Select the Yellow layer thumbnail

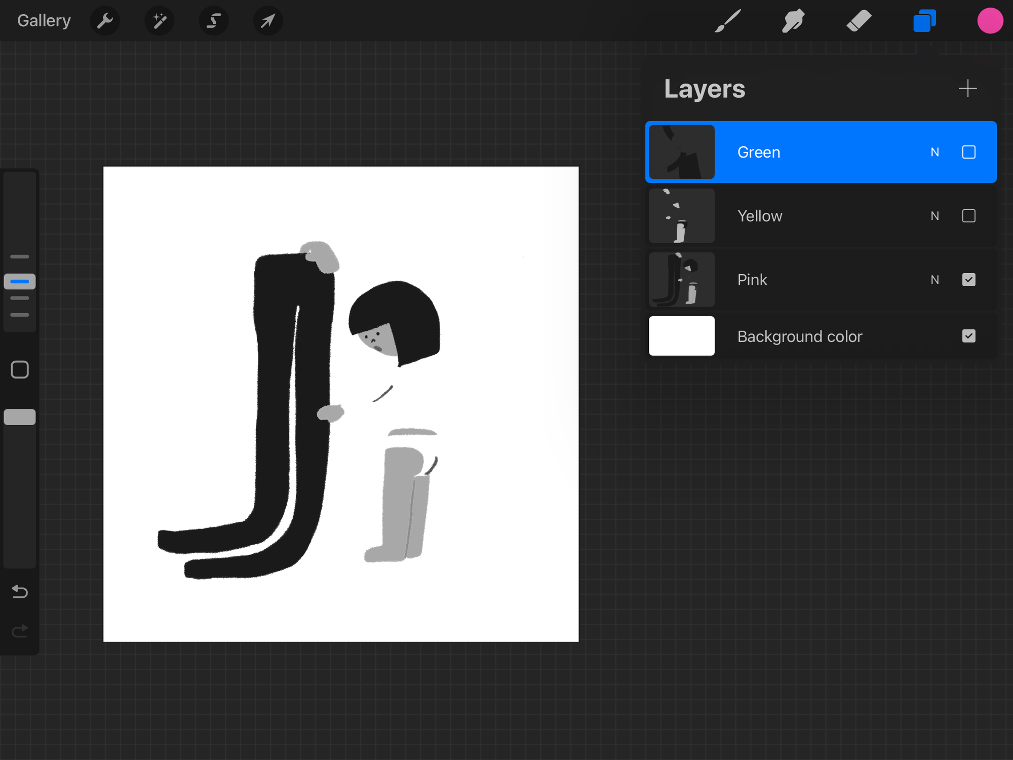(682, 216)
